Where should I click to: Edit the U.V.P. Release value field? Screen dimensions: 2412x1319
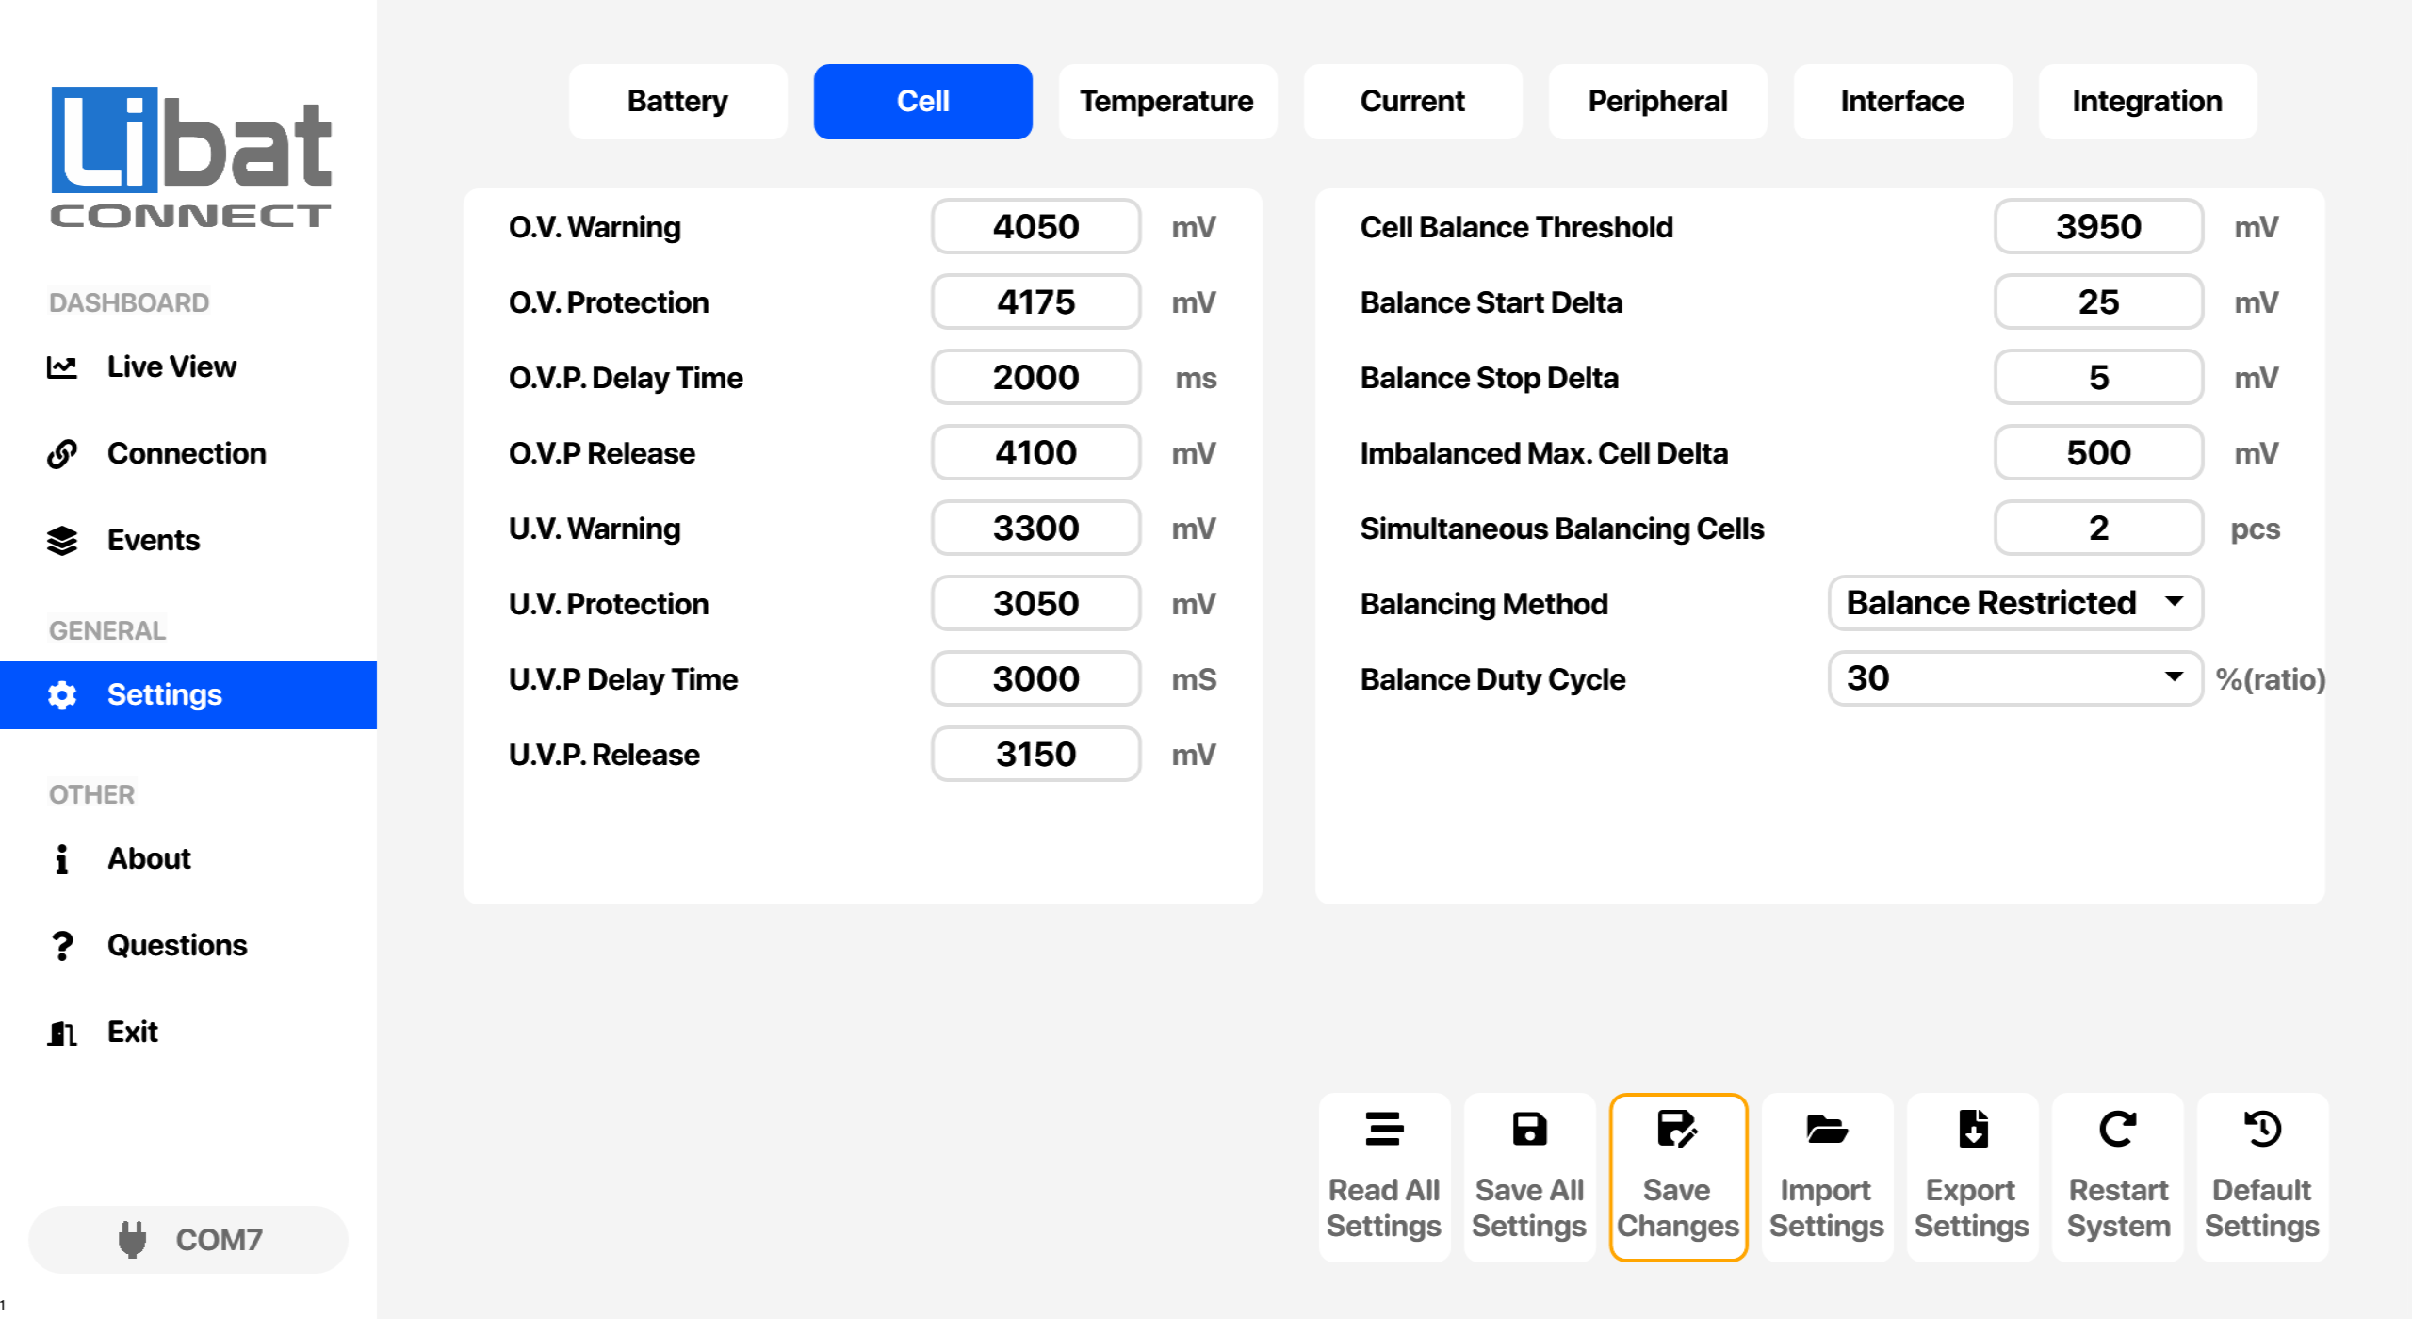click(1035, 754)
